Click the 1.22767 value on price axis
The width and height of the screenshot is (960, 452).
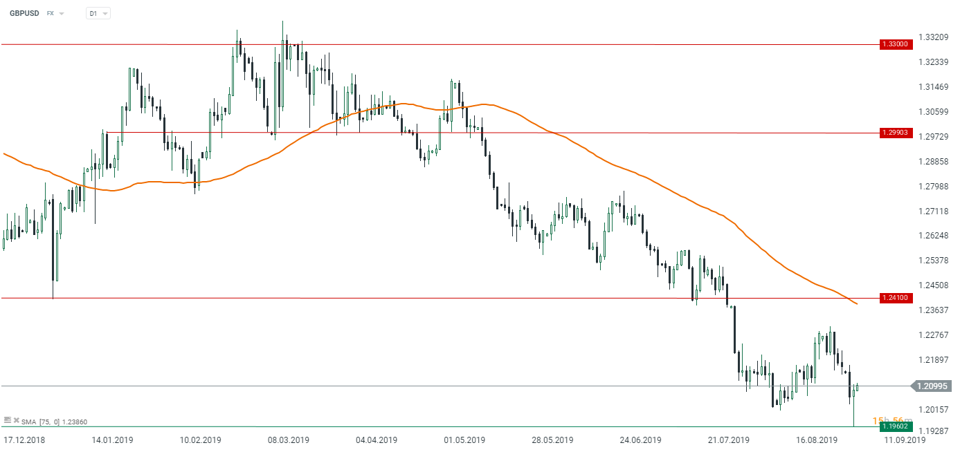pyautogui.click(x=934, y=335)
